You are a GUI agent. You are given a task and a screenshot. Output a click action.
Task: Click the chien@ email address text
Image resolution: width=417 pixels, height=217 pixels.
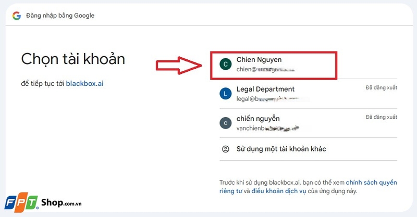(x=266, y=69)
